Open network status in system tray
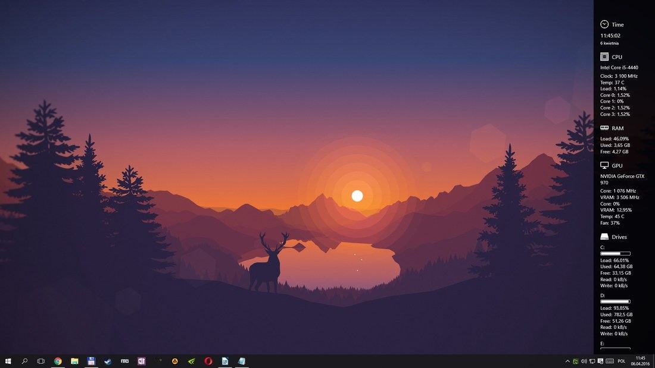This screenshot has width=655, height=368. click(592, 361)
